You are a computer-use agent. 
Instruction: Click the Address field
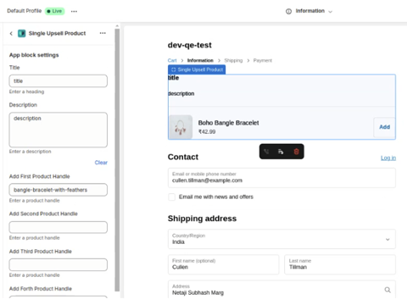click(282, 290)
